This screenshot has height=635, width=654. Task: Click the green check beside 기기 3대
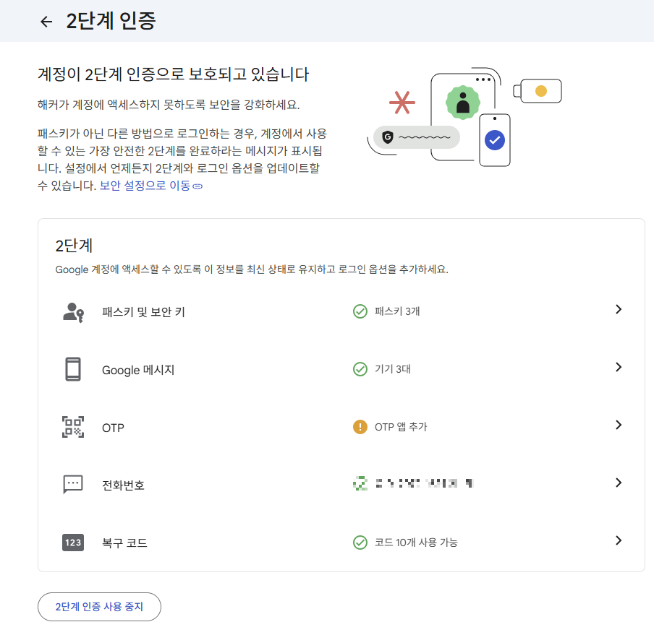click(x=360, y=369)
